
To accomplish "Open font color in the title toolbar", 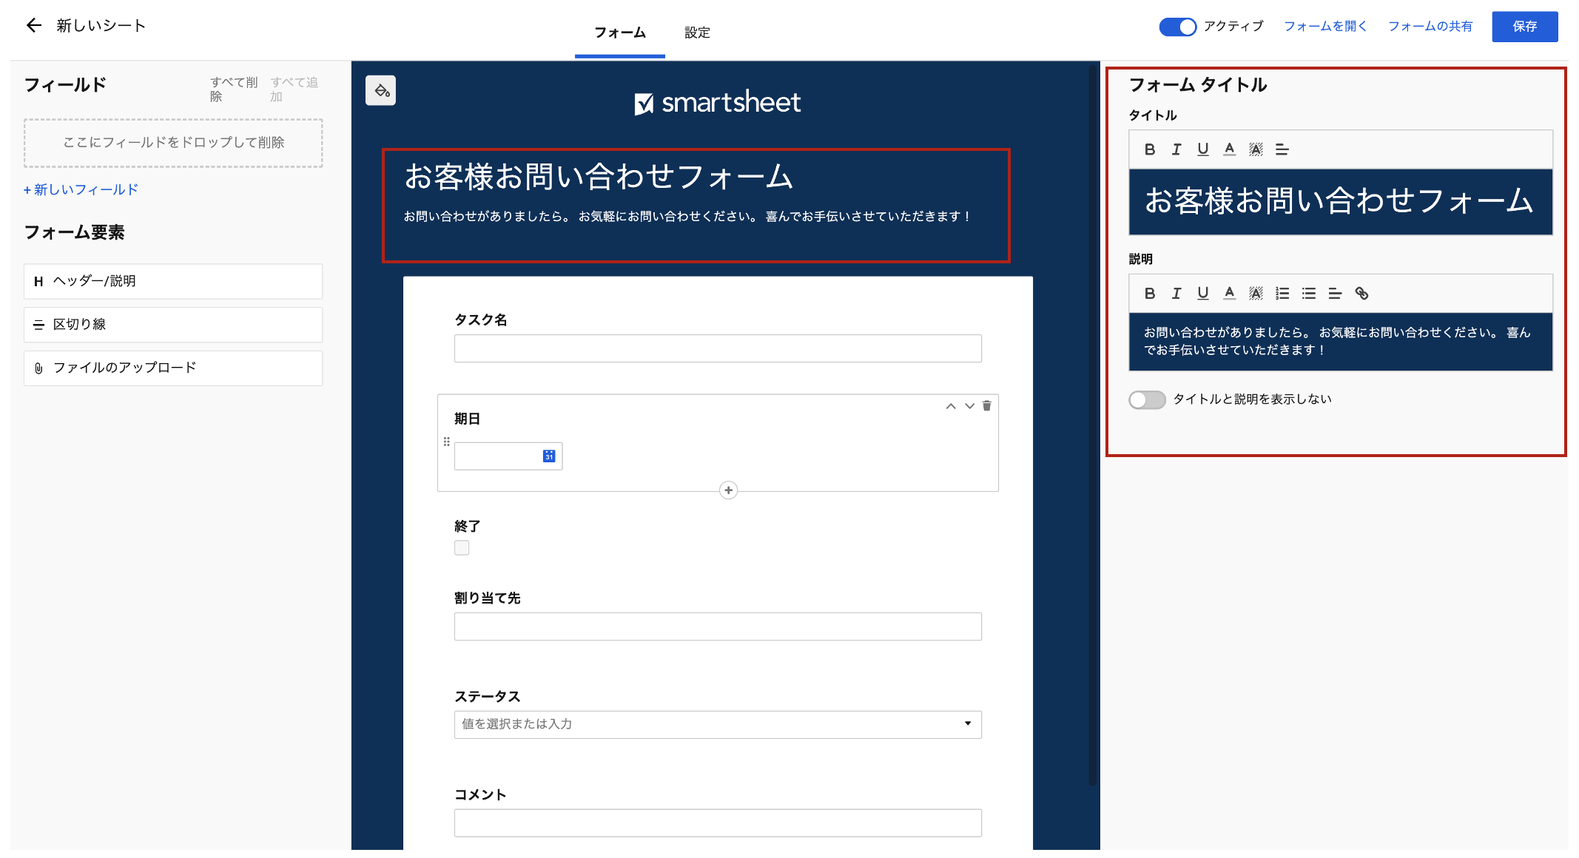I will (1229, 149).
